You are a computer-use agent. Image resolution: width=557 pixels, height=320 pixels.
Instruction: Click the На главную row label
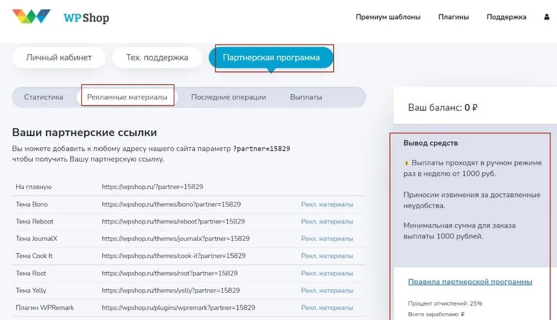[34, 187]
